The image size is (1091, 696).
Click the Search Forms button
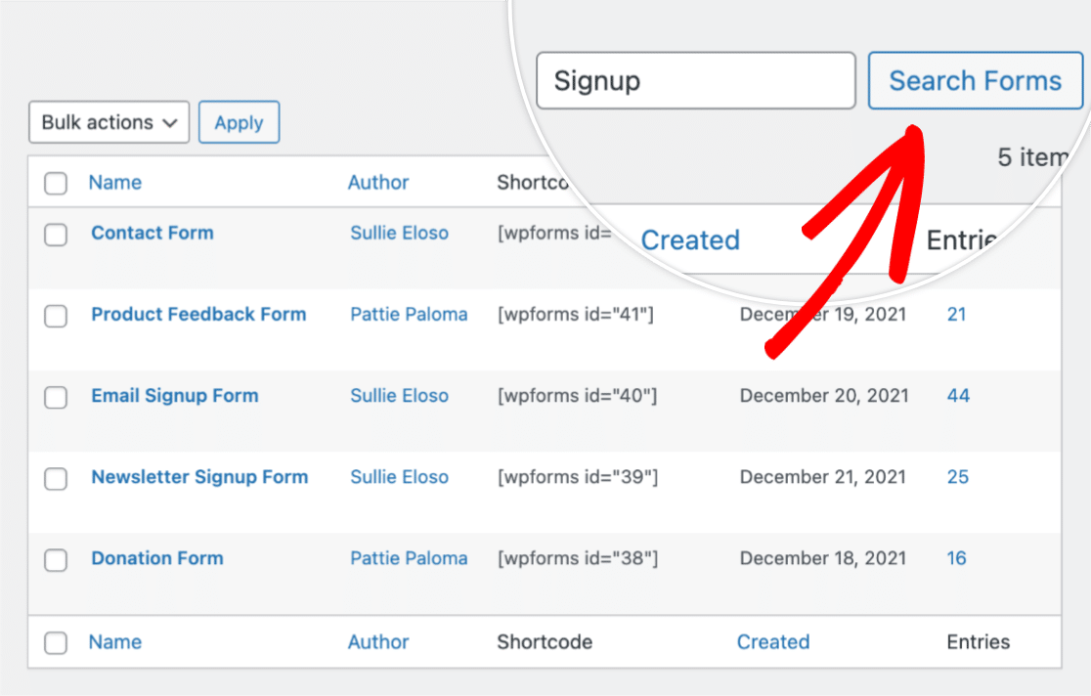pos(975,80)
